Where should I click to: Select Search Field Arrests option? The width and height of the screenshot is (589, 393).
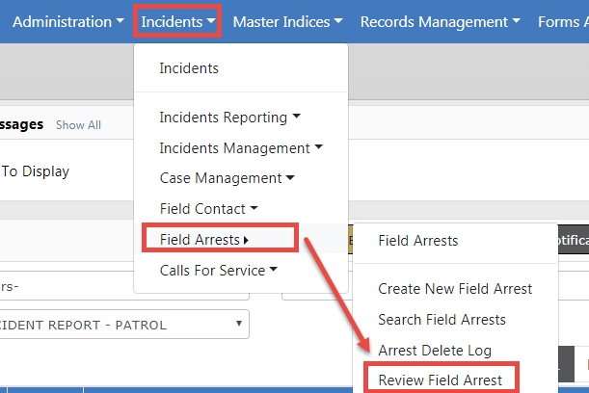click(x=442, y=319)
